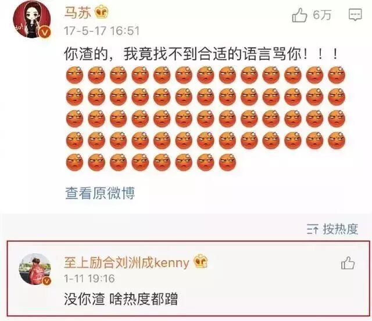The height and width of the screenshot is (321, 372).
Task: Like the post by 马苏
Action: coord(299,15)
